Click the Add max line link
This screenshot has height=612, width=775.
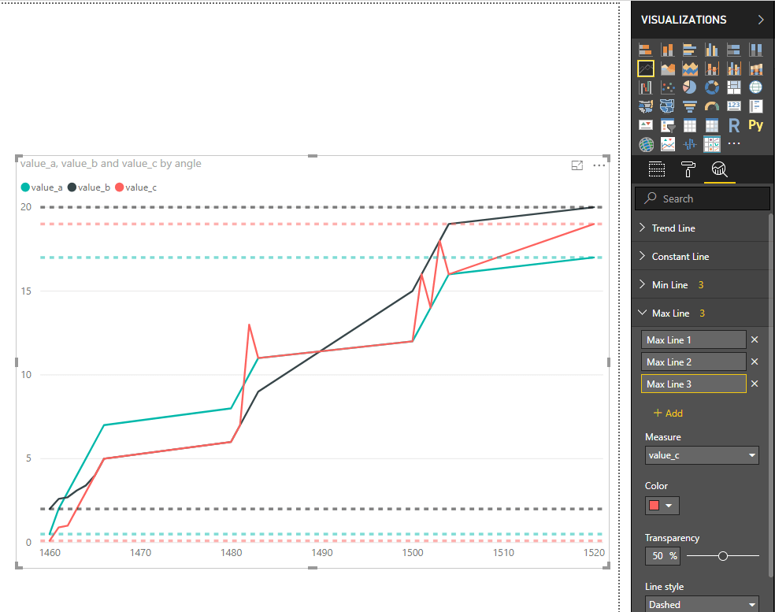(x=668, y=414)
